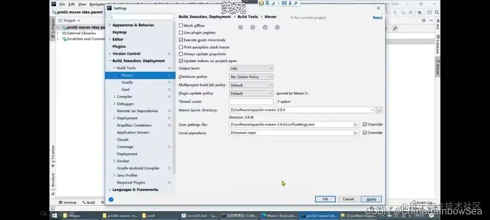490x220 pixels.
Task: Click project-level icon beside Required Plugins
Action: (169, 183)
